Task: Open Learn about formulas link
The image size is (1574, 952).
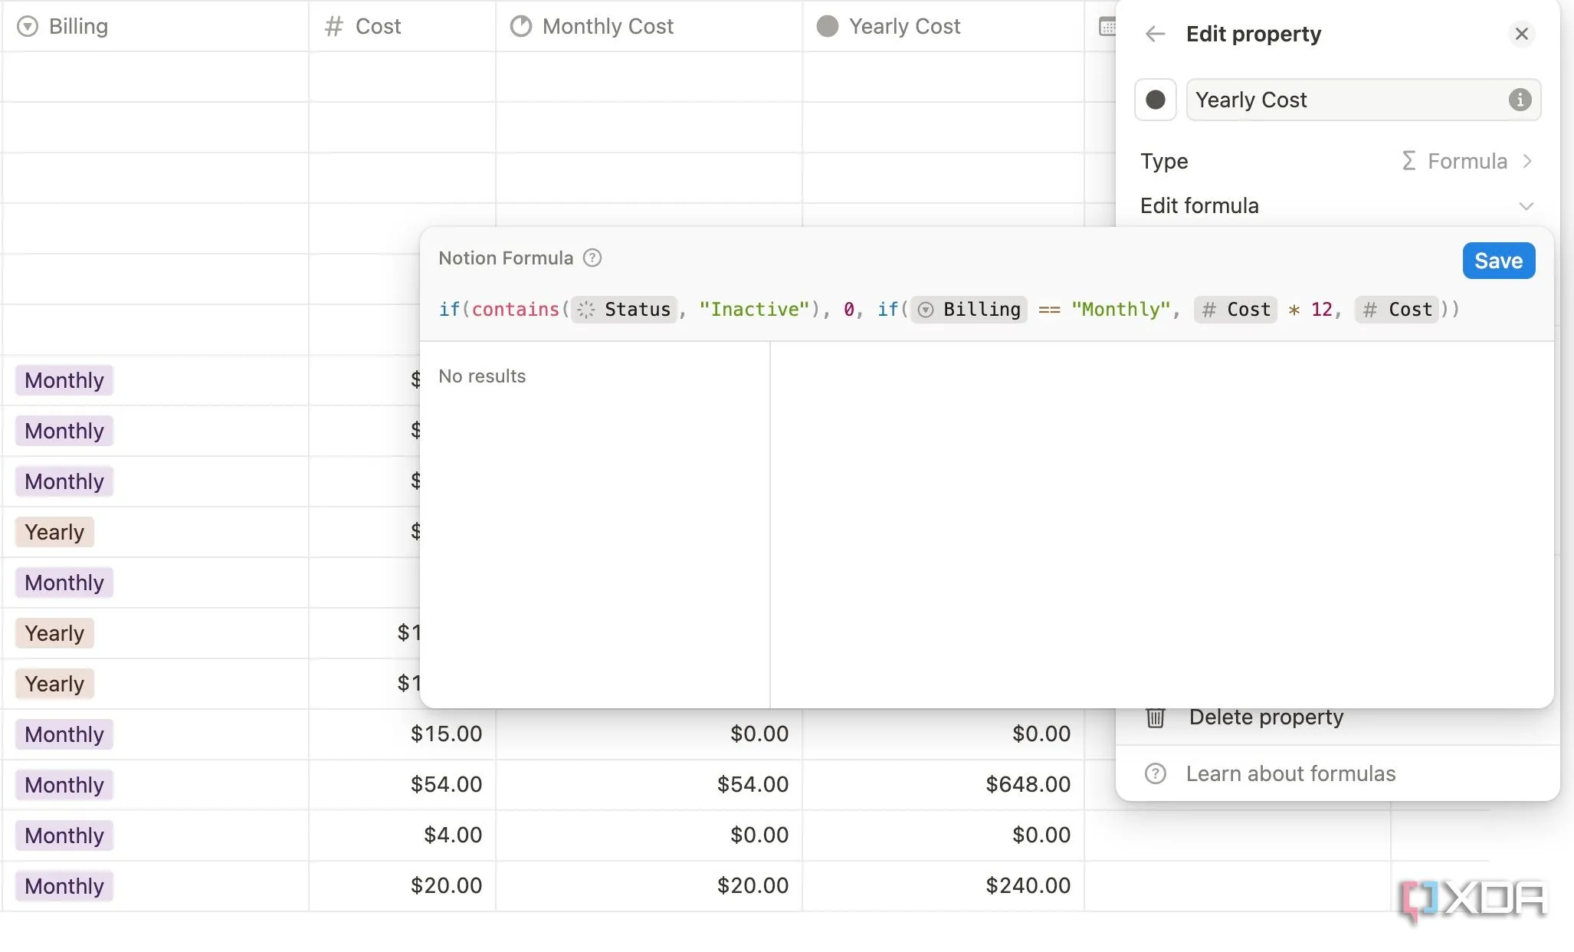Action: [1290, 773]
